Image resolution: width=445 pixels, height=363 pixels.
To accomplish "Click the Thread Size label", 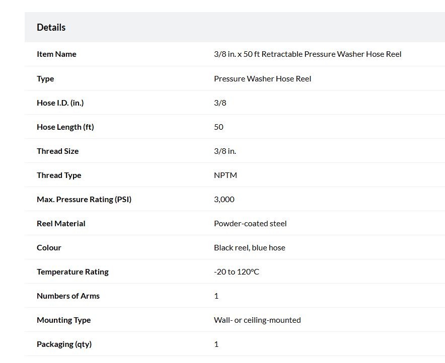I will (57, 151).
